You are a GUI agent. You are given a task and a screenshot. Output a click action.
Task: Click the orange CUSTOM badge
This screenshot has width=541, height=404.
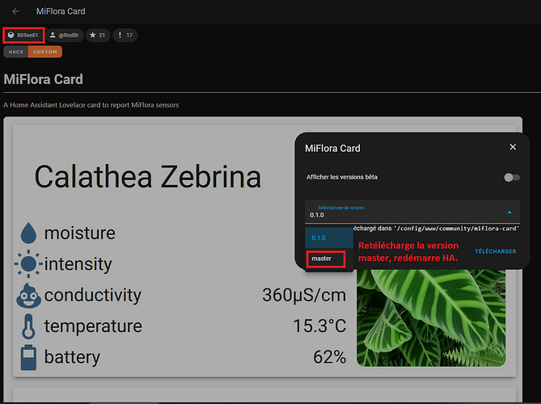(x=45, y=52)
